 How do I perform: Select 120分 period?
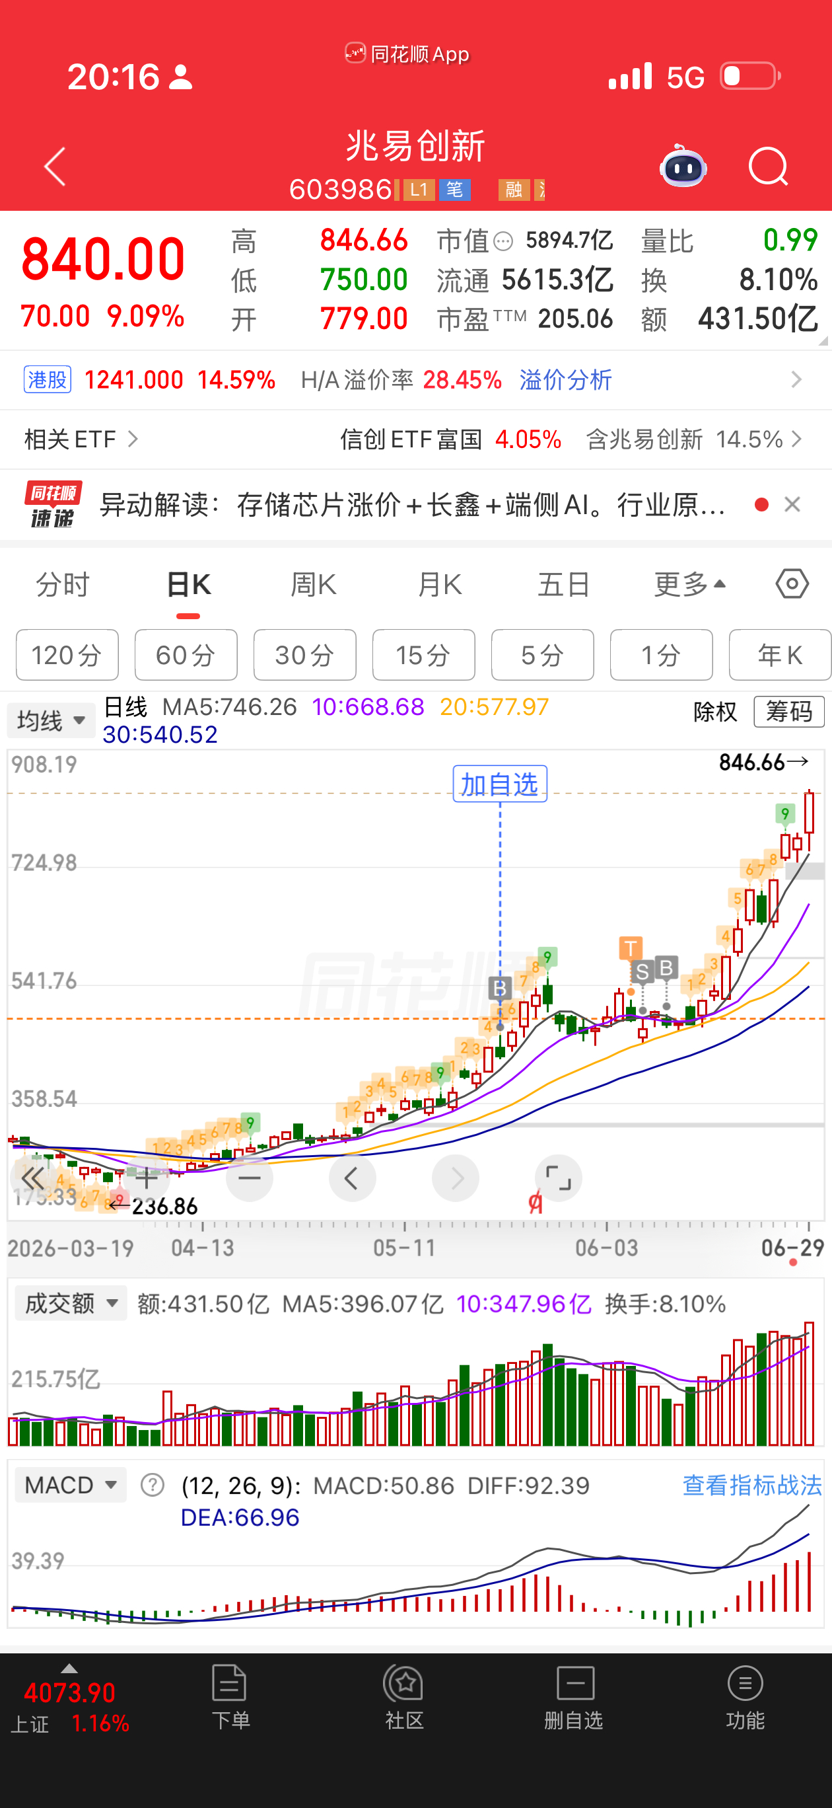coord(67,655)
